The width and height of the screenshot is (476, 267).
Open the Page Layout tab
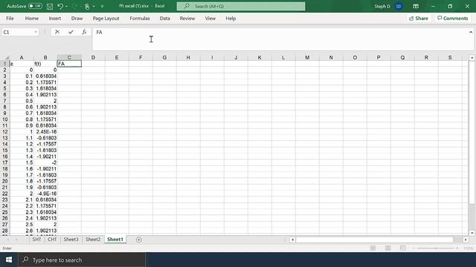(106, 19)
